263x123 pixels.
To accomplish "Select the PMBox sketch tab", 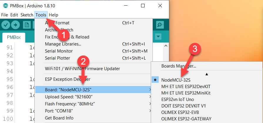I will [x=14, y=37].
